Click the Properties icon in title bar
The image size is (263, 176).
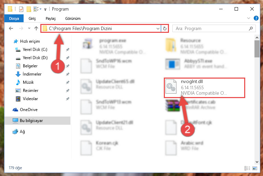point(21,9)
